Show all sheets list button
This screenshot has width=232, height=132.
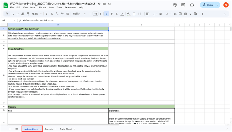(16, 129)
